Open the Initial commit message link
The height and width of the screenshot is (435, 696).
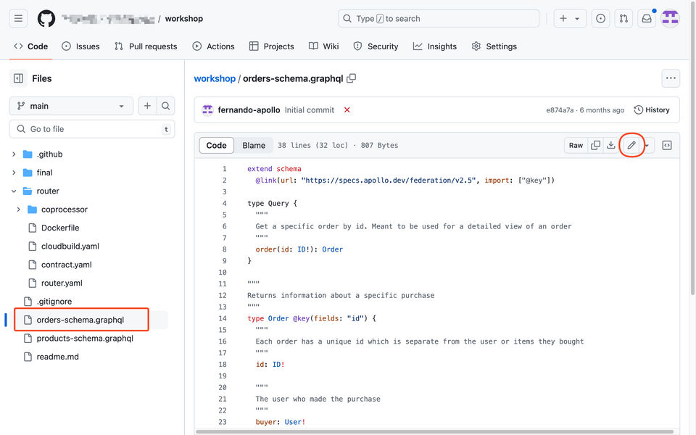pos(310,109)
